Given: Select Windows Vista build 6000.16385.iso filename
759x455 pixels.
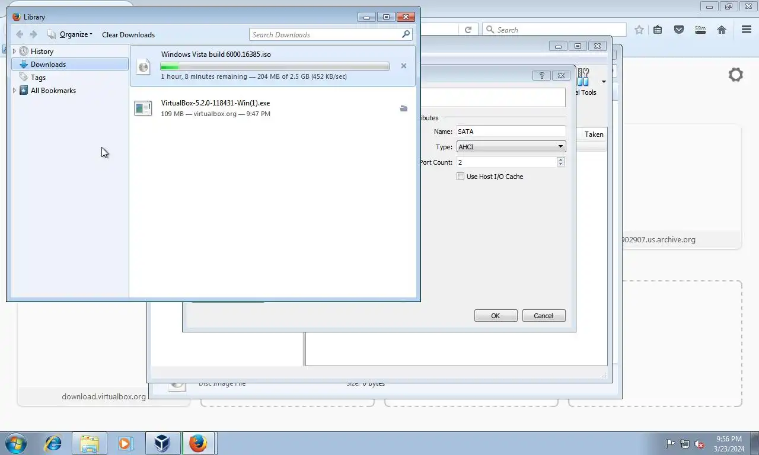Looking at the screenshot, I should point(216,54).
